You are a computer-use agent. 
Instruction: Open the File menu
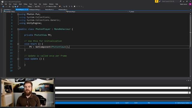click(2, 4)
